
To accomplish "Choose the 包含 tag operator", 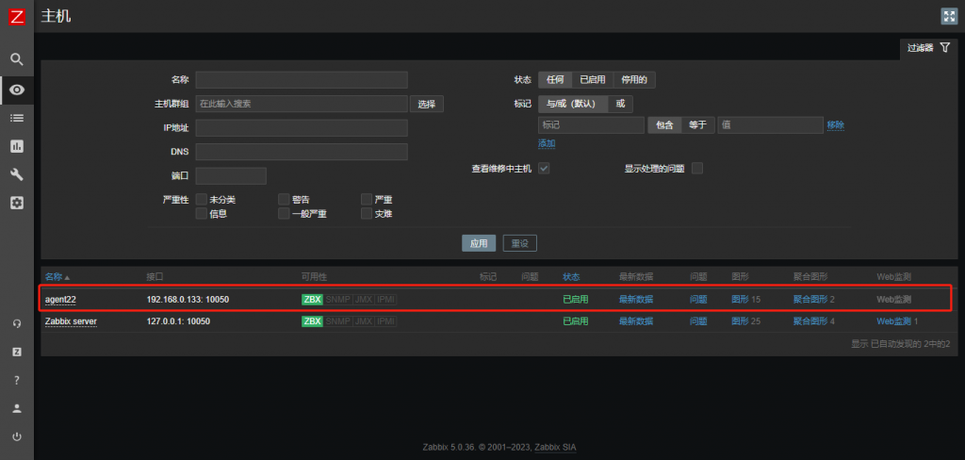I will [x=664, y=125].
